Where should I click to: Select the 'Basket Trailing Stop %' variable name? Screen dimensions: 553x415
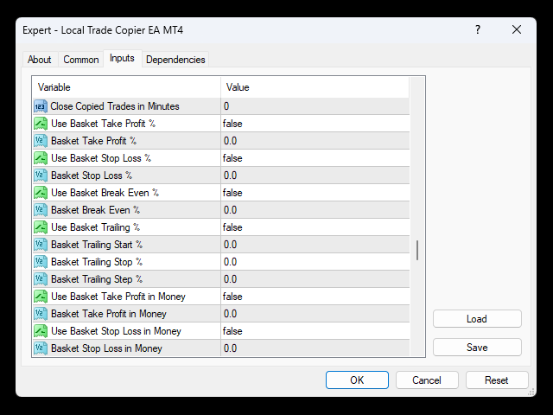[x=97, y=262]
